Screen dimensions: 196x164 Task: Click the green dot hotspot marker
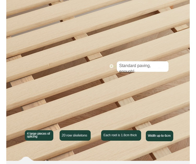(111, 66)
